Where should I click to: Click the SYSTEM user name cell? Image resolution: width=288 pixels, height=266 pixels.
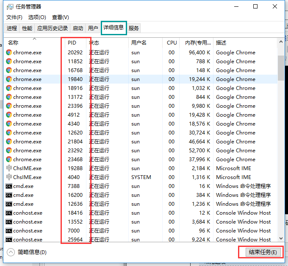point(141,177)
